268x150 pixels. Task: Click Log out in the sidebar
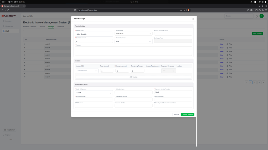point(7,135)
